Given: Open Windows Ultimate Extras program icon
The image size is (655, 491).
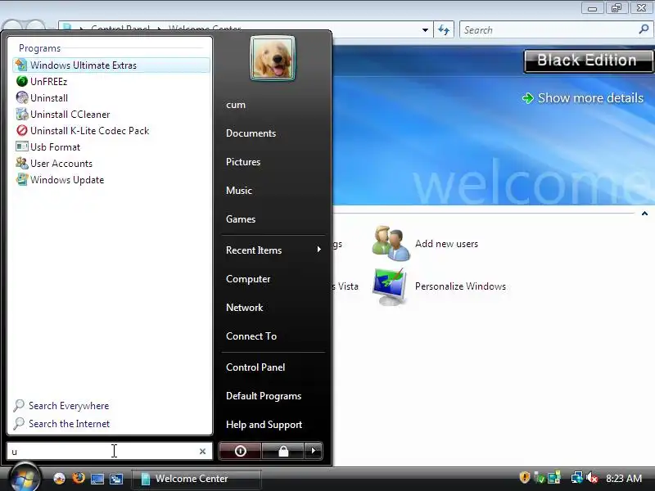Looking at the screenshot, I should [x=21, y=65].
